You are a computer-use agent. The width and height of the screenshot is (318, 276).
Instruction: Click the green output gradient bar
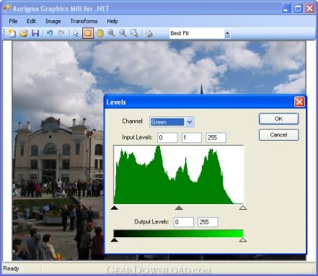click(x=178, y=234)
